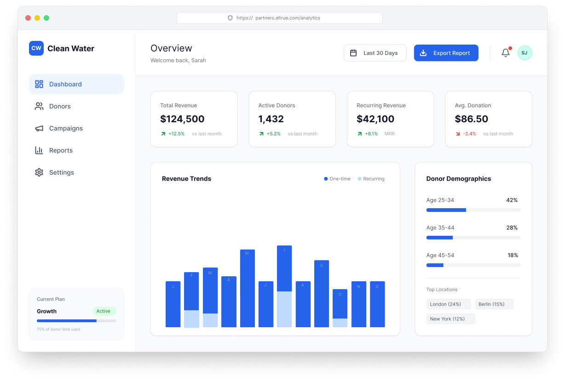Image resolution: width=565 pixels, height=381 pixels.
Task: Click the Avg. Donation card
Action: [x=489, y=119]
